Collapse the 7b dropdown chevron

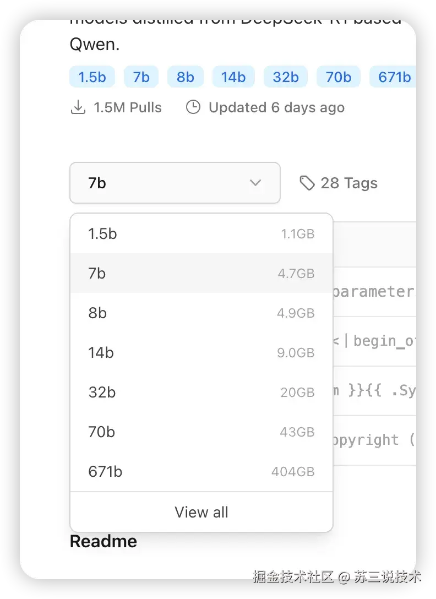click(x=255, y=183)
